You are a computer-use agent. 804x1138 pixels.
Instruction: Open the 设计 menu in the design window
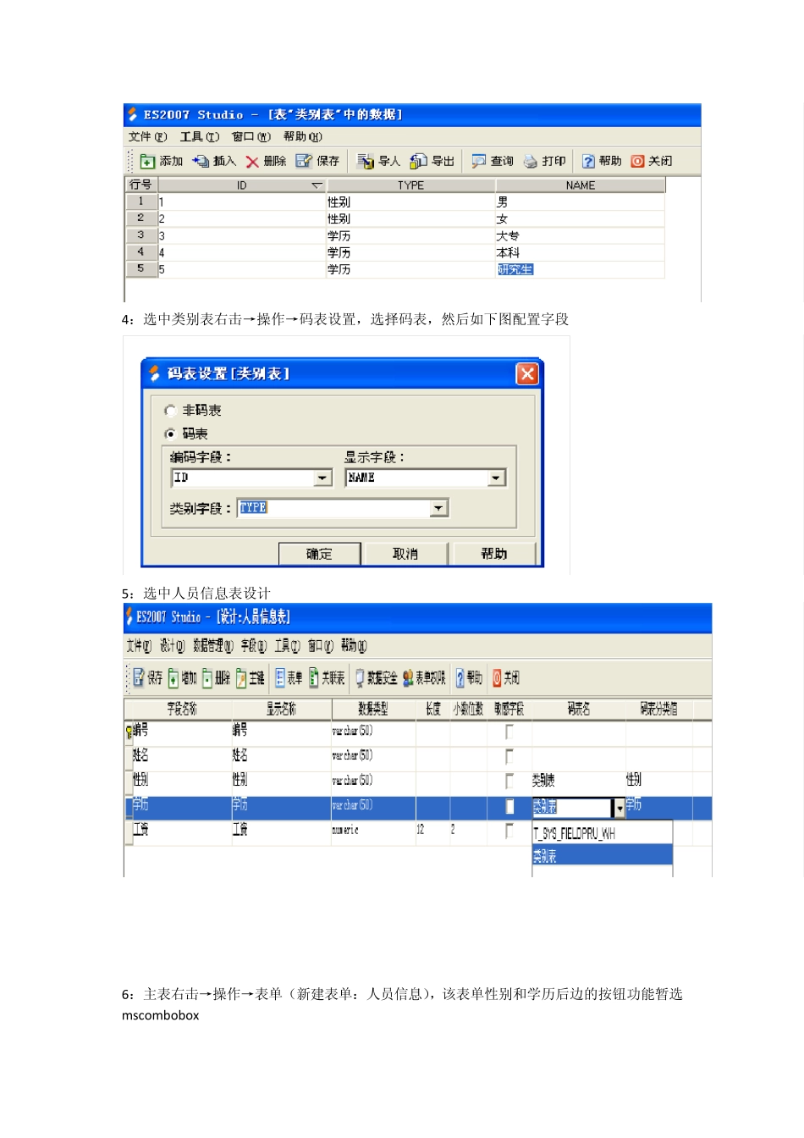coord(172,646)
